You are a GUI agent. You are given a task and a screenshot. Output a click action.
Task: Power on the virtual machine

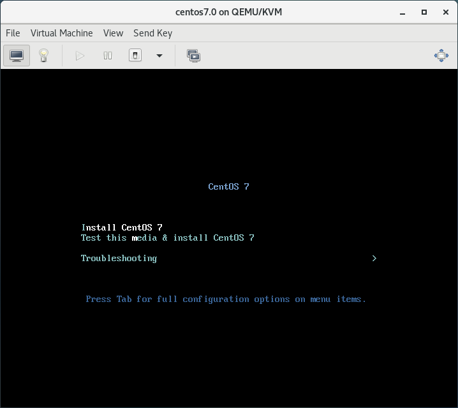(80, 56)
